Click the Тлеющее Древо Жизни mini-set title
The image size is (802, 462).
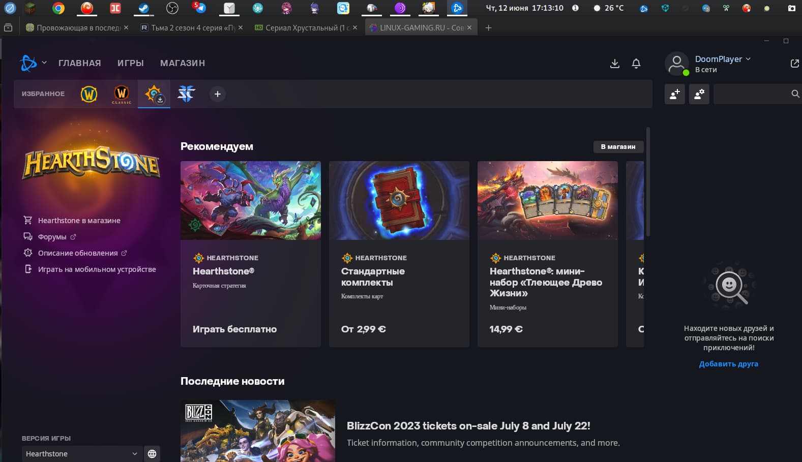[546, 282]
